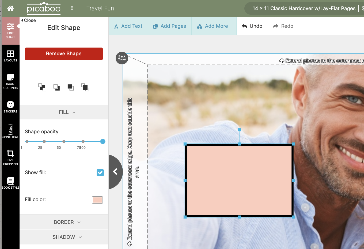Viewport: 364px width, 249px height.
Task: Bring the shape forward one layer
Action: (71, 87)
